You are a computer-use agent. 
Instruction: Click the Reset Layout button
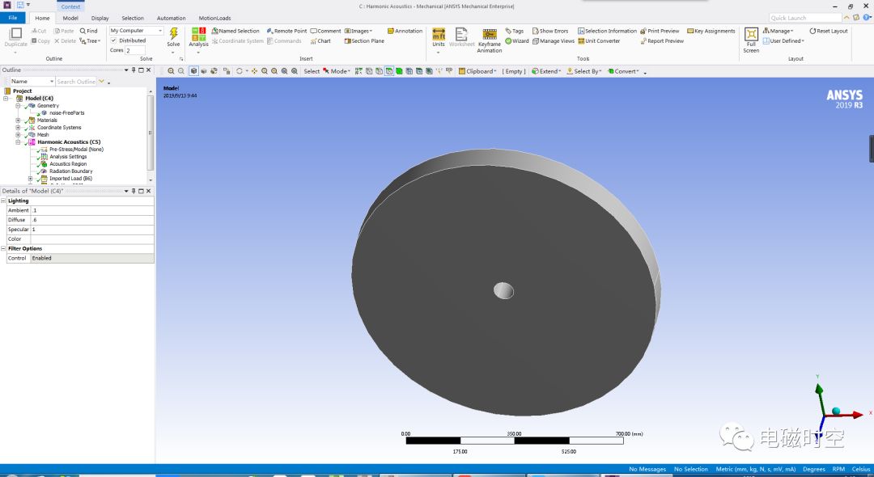click(x=829, y=30)
